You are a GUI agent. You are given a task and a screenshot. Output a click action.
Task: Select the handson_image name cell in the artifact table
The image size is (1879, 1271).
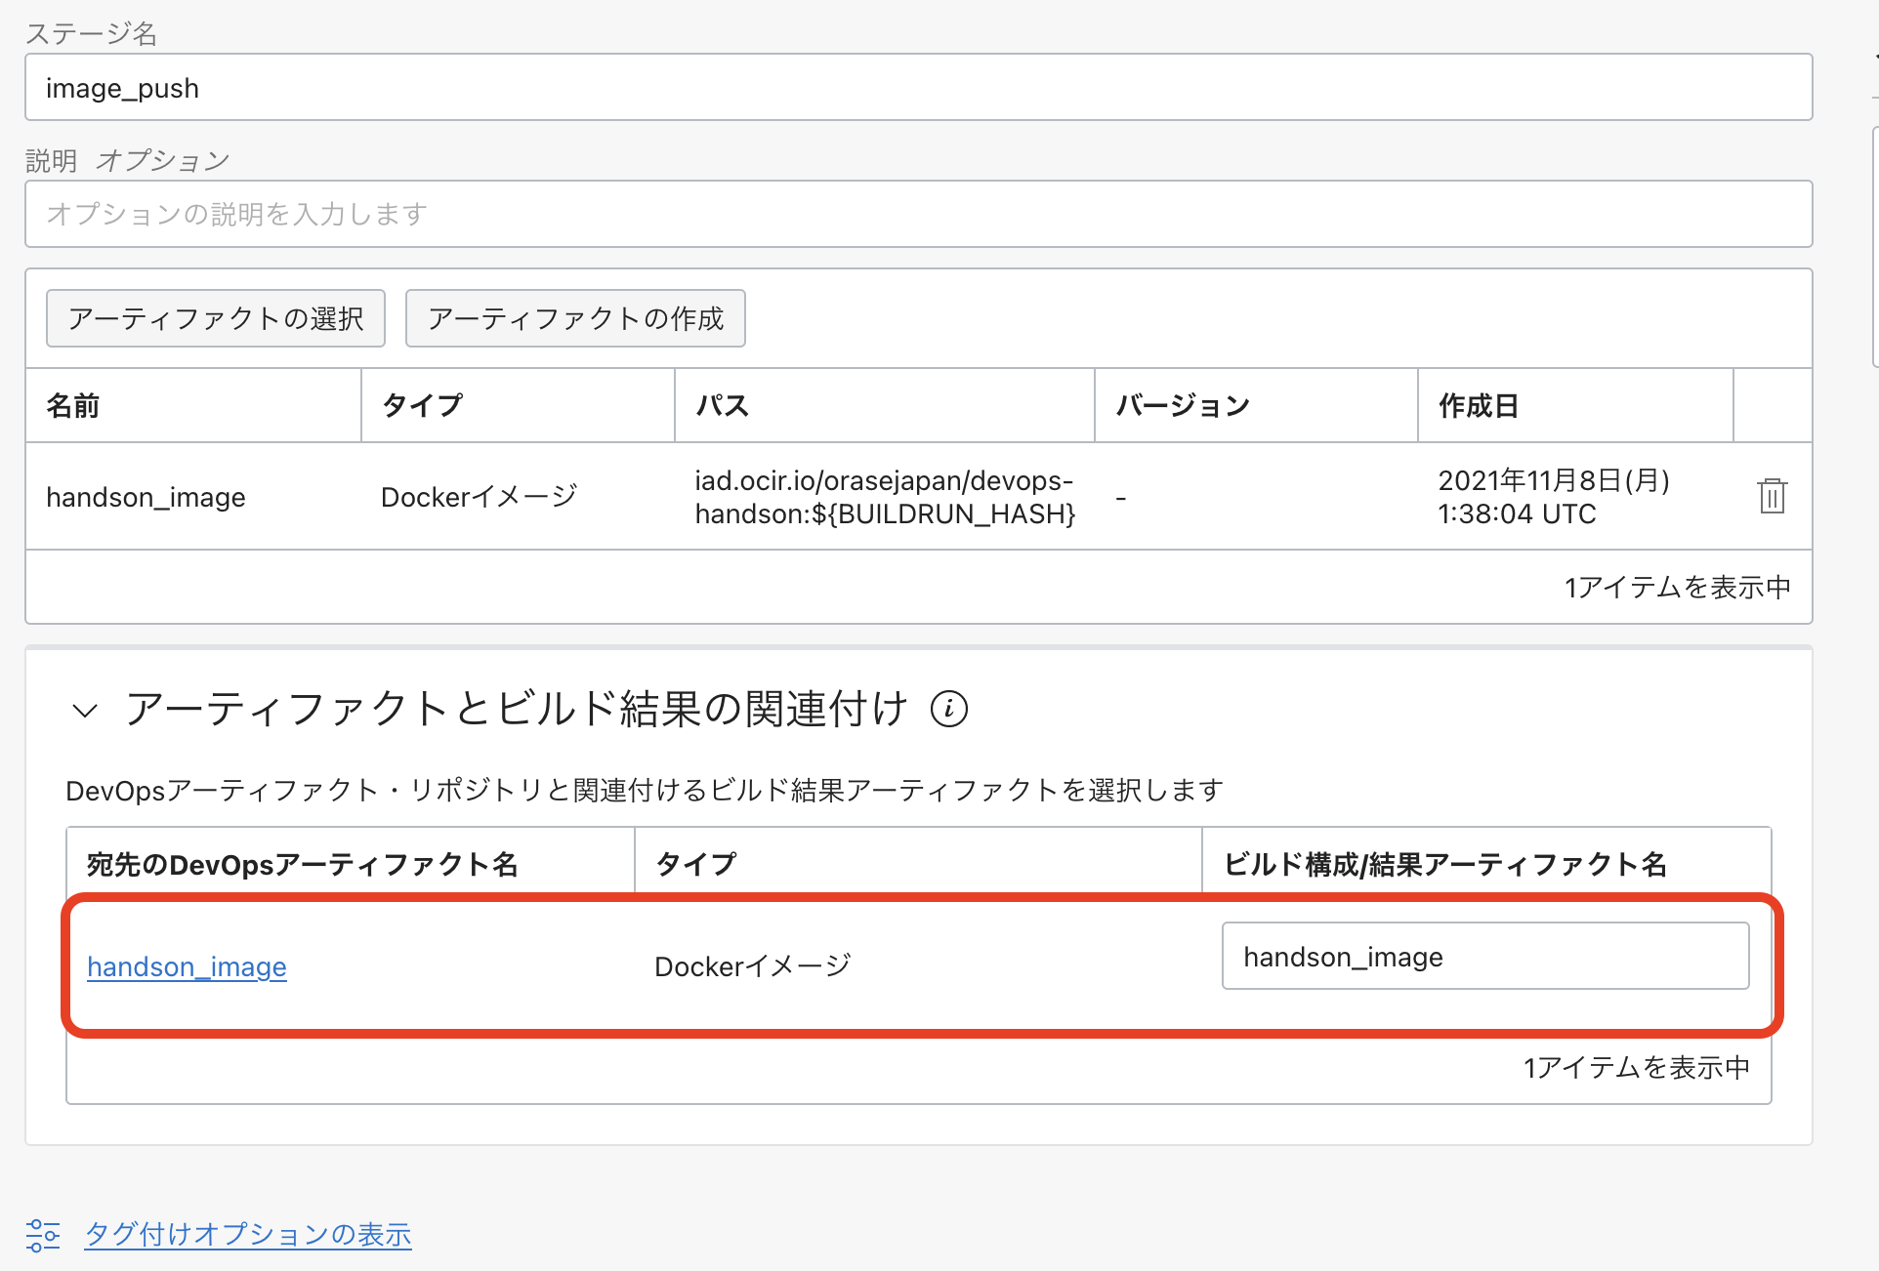pos(146,497)
